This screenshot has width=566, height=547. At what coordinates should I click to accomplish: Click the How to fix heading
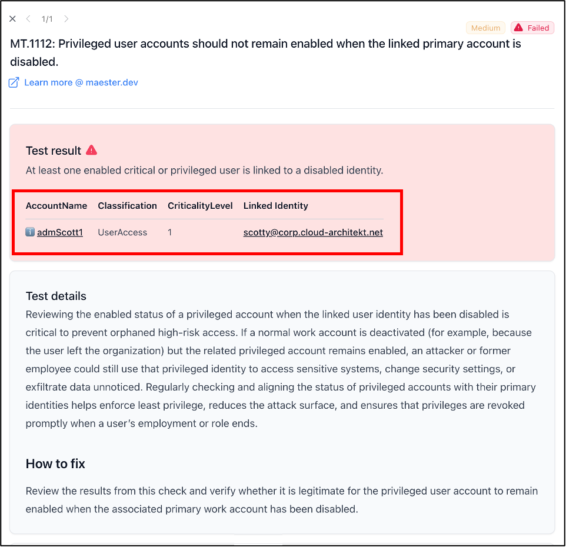[55, 464]
